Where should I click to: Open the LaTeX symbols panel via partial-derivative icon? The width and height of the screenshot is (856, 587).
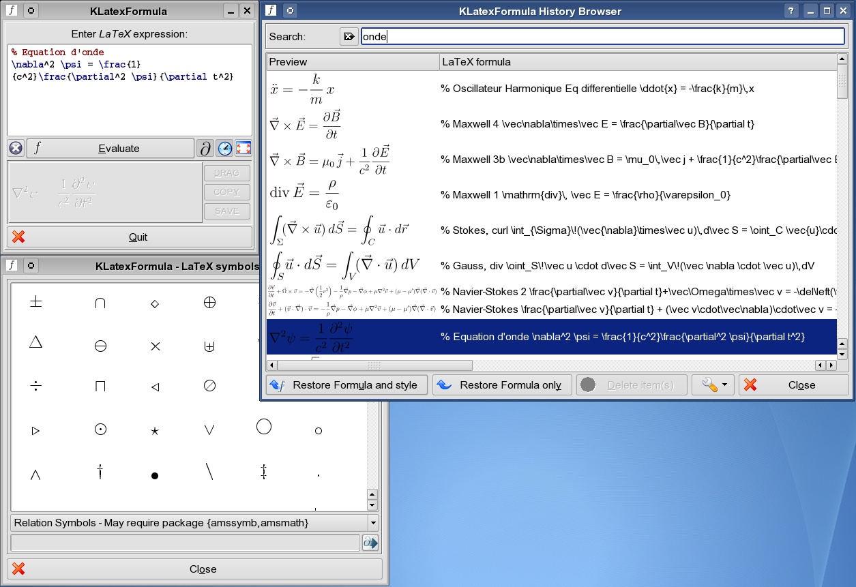pyautogui.click(x=205, y=148)
